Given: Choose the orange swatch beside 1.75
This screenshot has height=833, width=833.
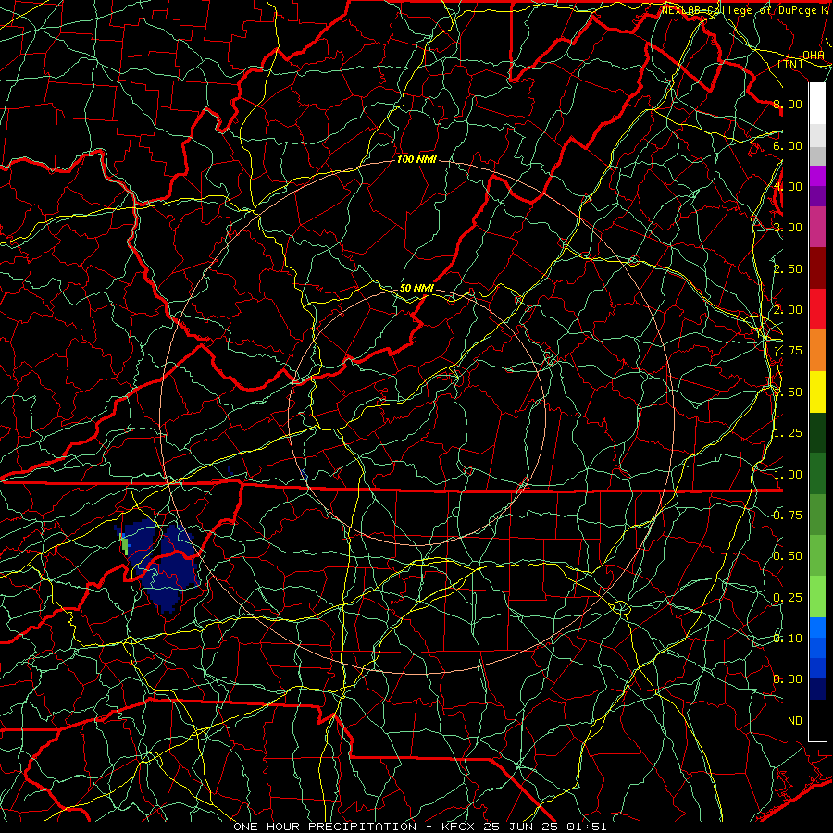Looking at the screenshot, I should pyautogui.click(x=817, y=351).
